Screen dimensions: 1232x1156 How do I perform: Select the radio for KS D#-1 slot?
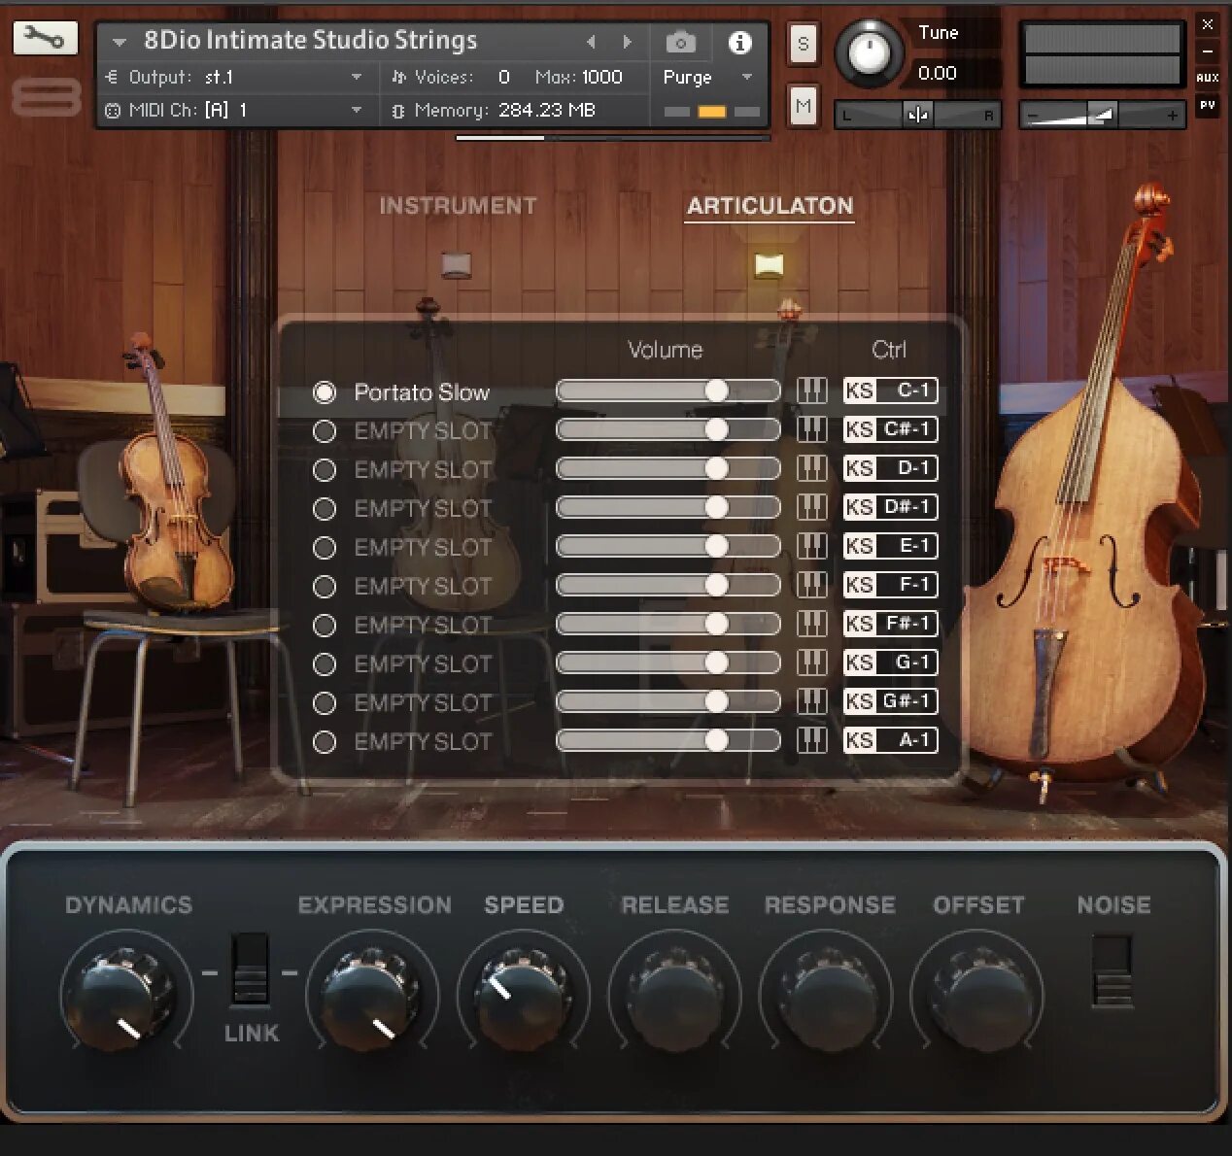(325, 509)
